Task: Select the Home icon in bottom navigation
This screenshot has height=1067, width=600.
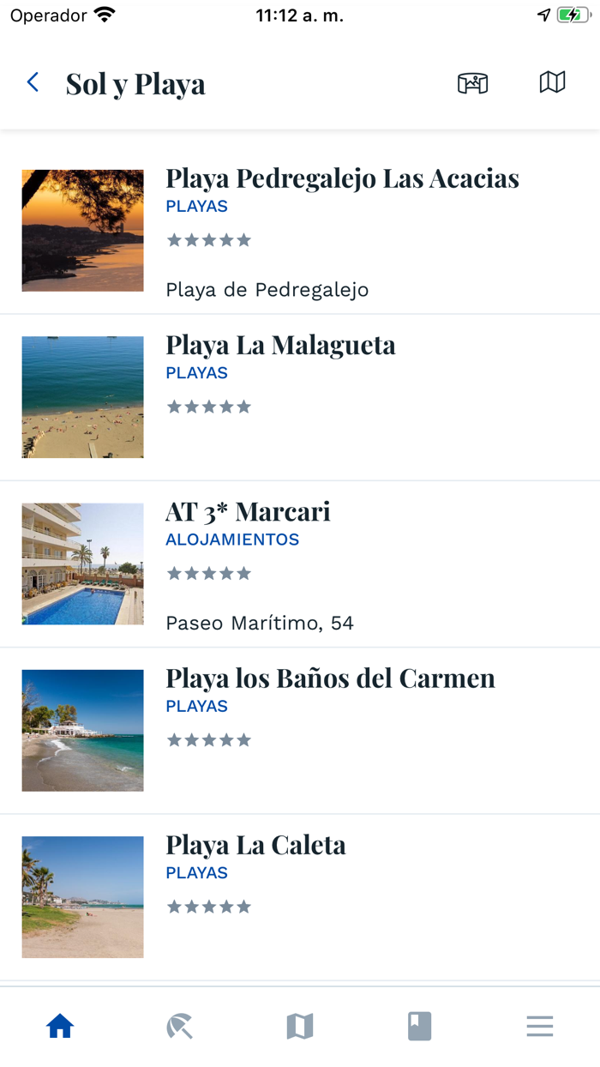Action: pyautogui.click(x=59, y=1026)
